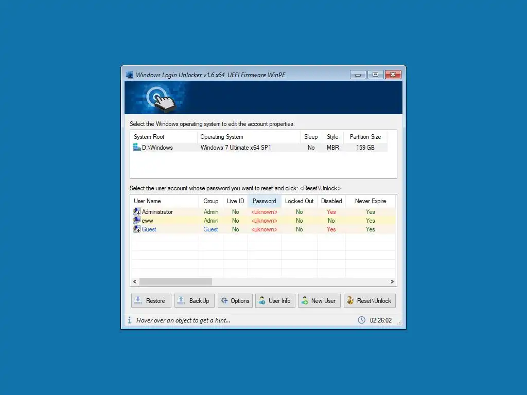Click the Partition Size column header
The width and height of the screenshot is (527, 395).
(365, 137)
